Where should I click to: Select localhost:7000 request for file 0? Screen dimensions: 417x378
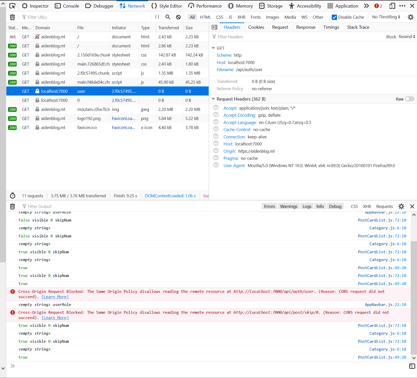click(x=107, y=100)
